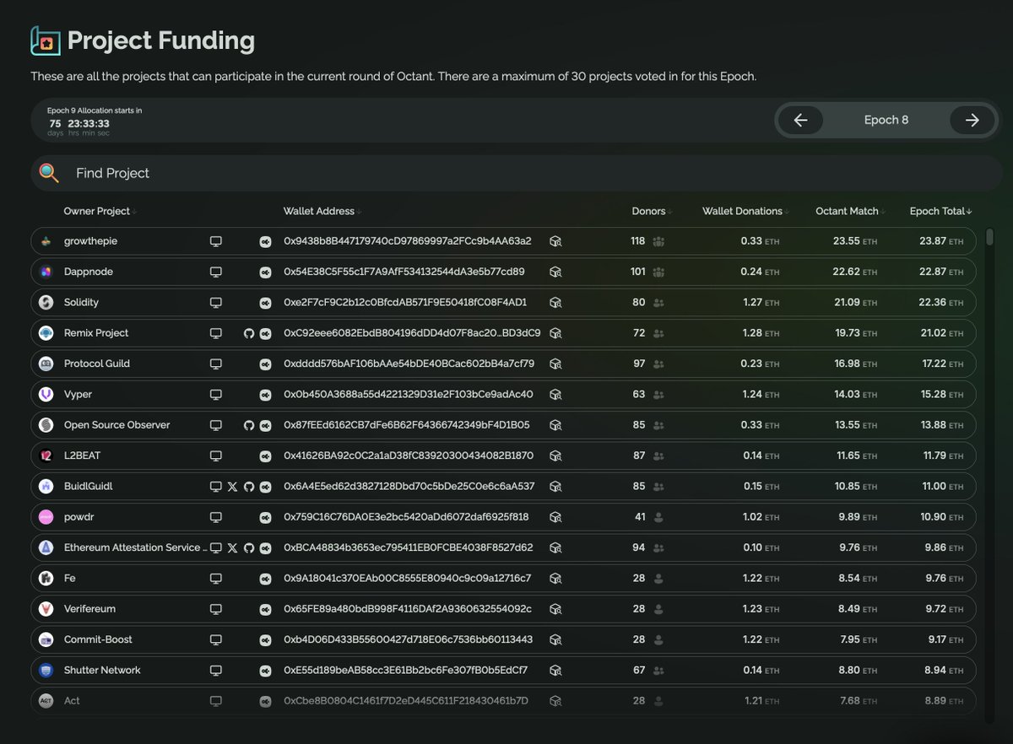Open growthepie website monitor icon
The height and width of the screenshot is (744, 1013).
216,241
